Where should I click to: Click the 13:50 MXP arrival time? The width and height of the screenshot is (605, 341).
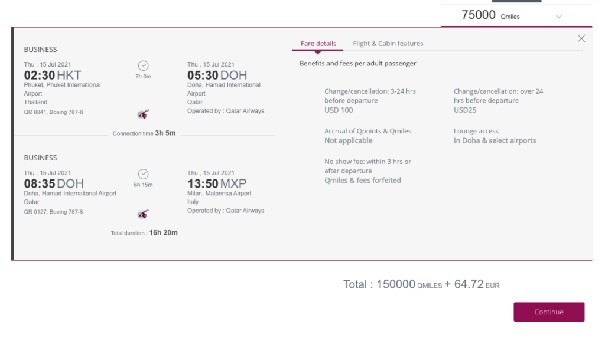(217, 183)
